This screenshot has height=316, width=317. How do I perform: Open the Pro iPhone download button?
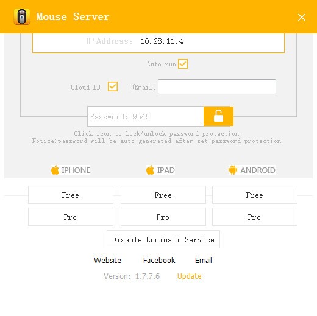[71, 217]
